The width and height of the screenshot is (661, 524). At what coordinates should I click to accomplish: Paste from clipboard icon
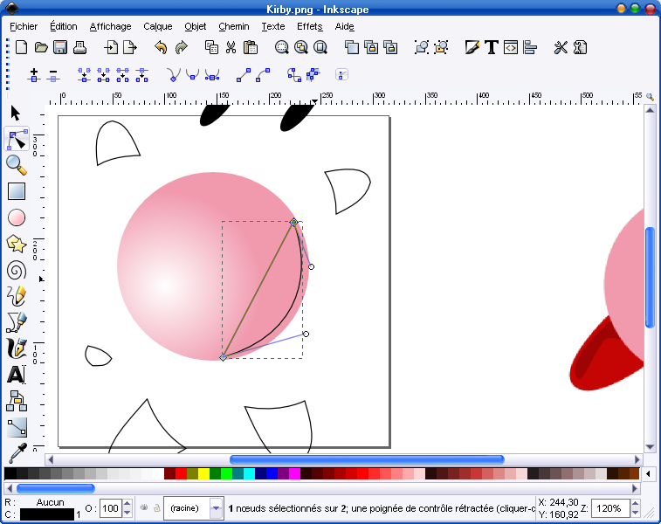251,47
